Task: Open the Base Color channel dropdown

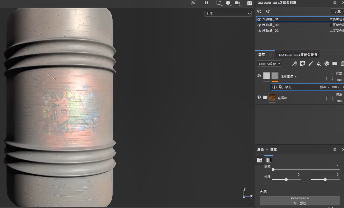Action: pos(269,64)
